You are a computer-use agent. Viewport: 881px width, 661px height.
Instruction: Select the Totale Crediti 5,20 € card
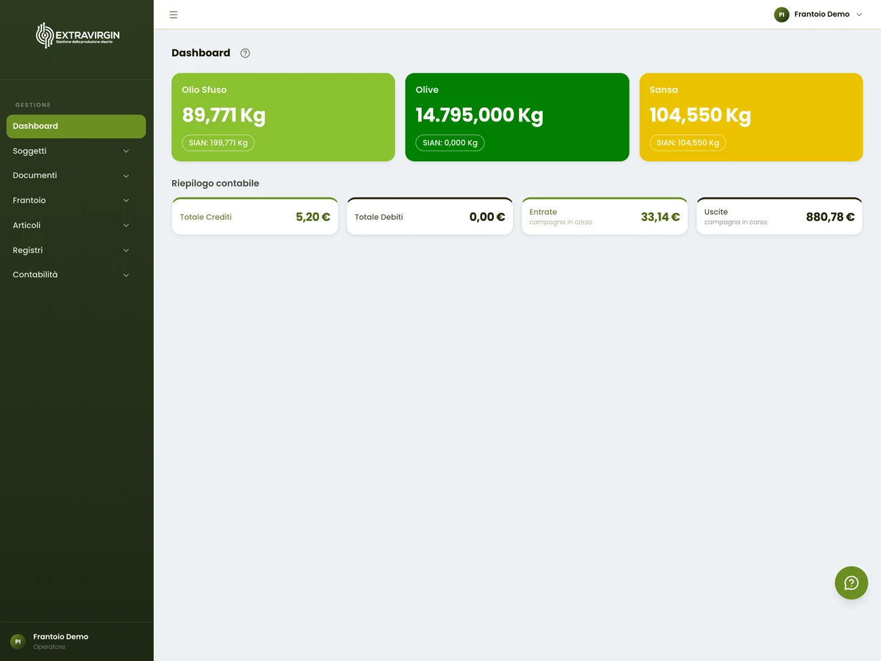(x=255, y=216)
